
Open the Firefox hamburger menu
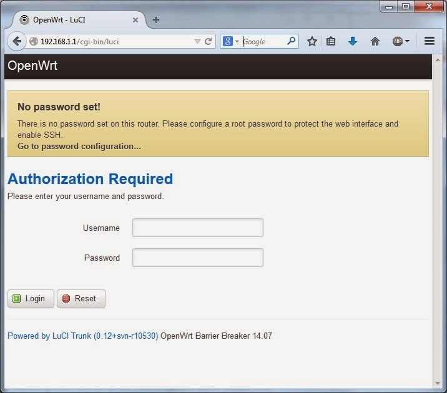pos(430,41)
